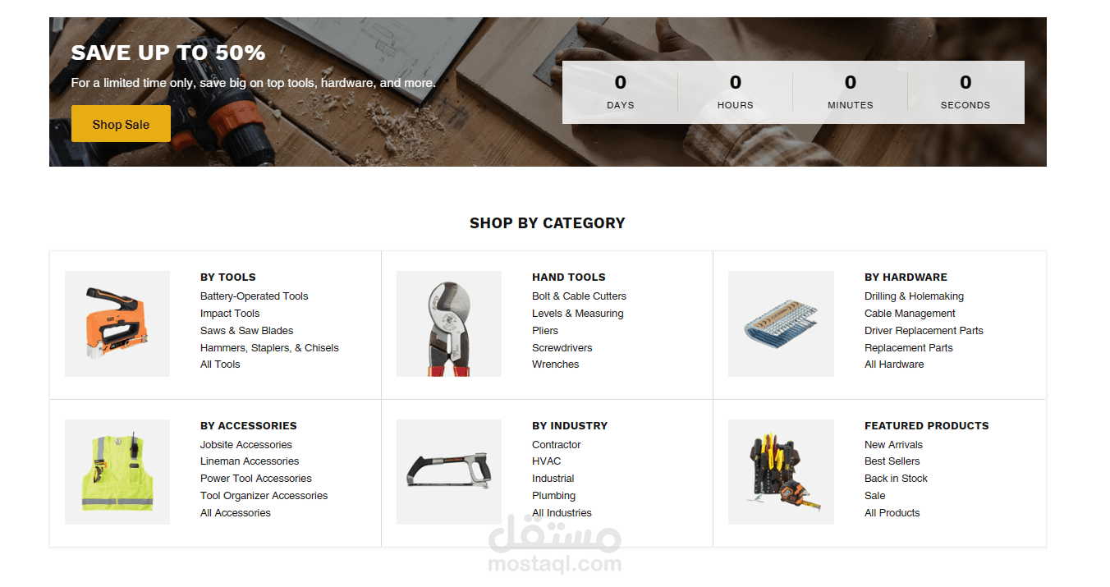Click the hacksaw industry image
Viewport: 1110px width, 587px height.
(449, 472)
